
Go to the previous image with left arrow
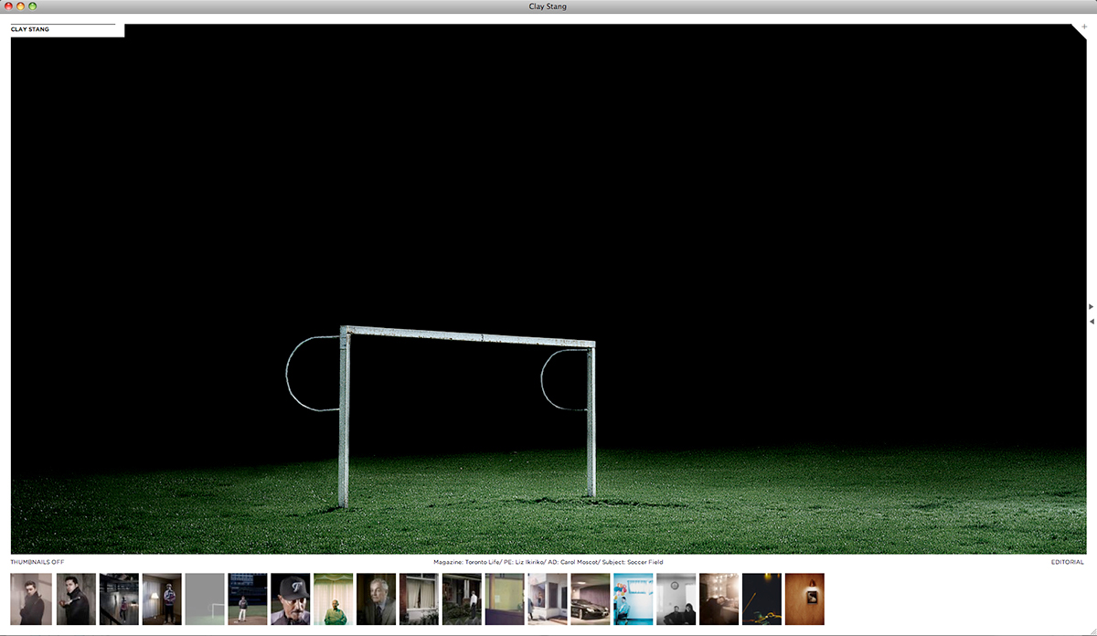1092,322
